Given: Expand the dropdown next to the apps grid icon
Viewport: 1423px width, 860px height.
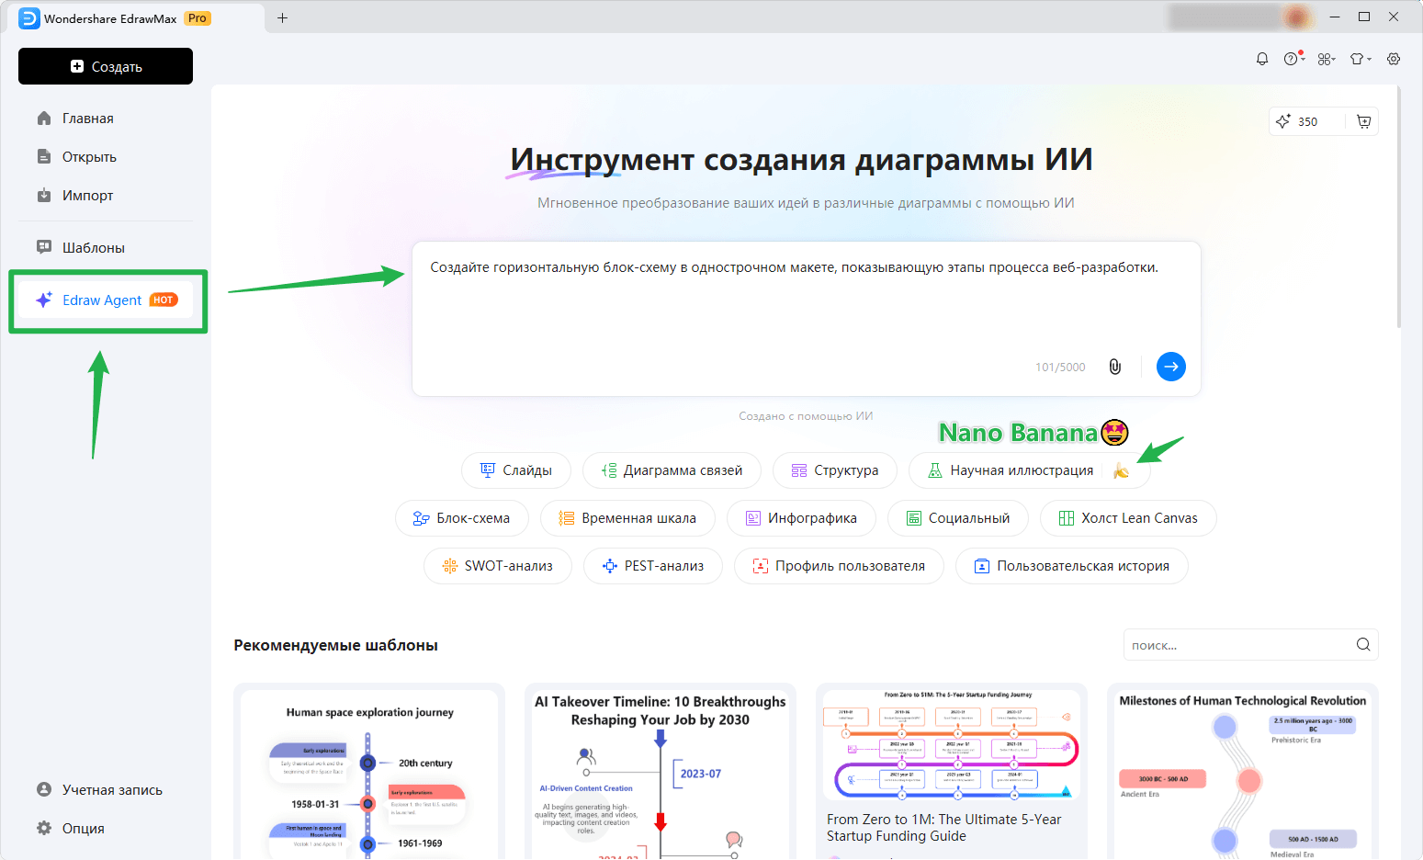Looking at the screenshot, I should click(1335, 58).
